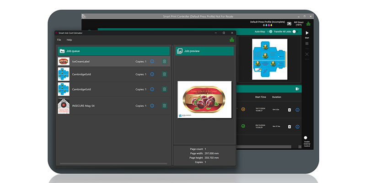Toggle the Transfer All Jobs switch

click(294, 32)
